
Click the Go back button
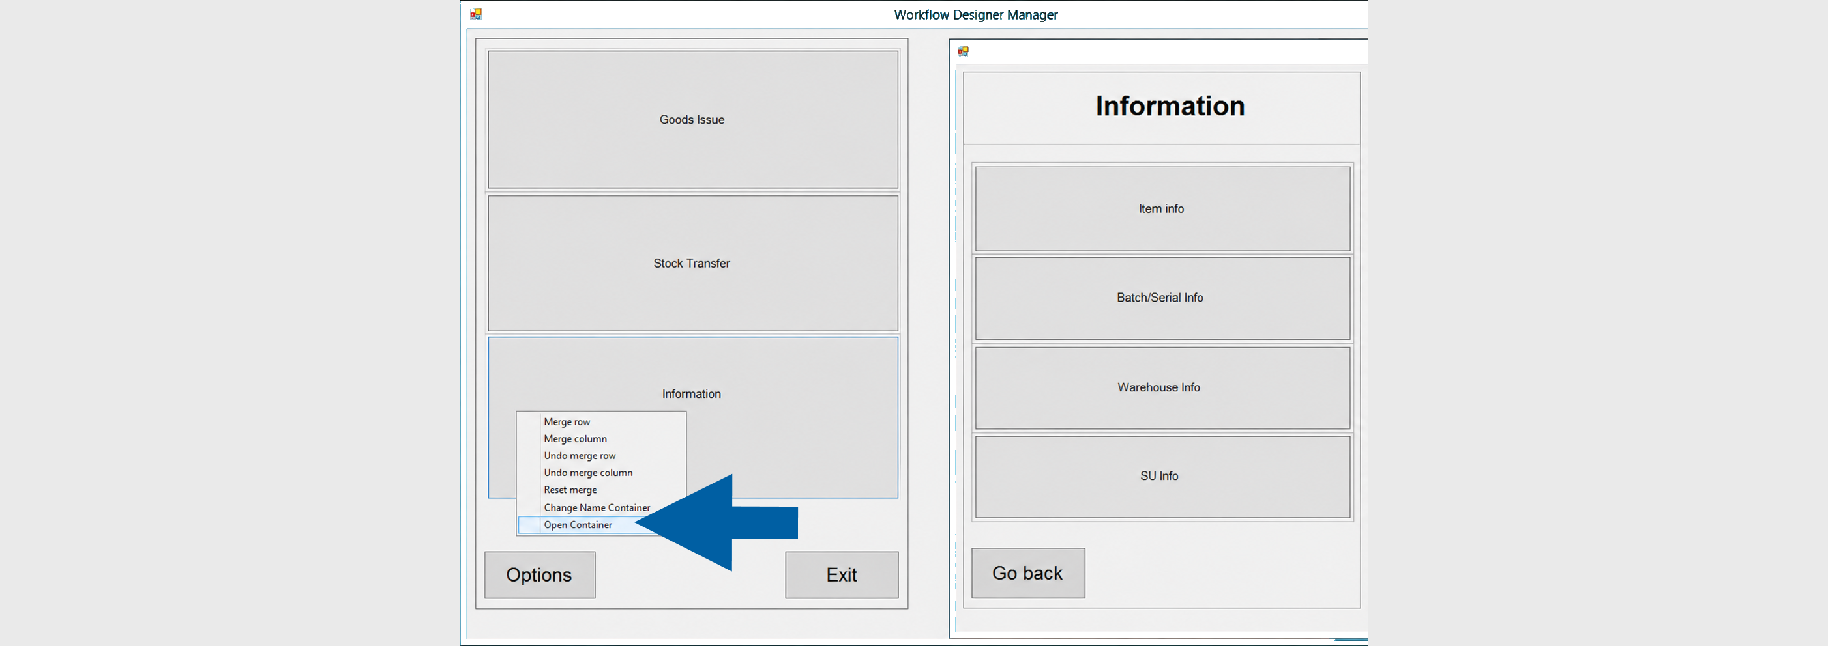[1027, 573]
